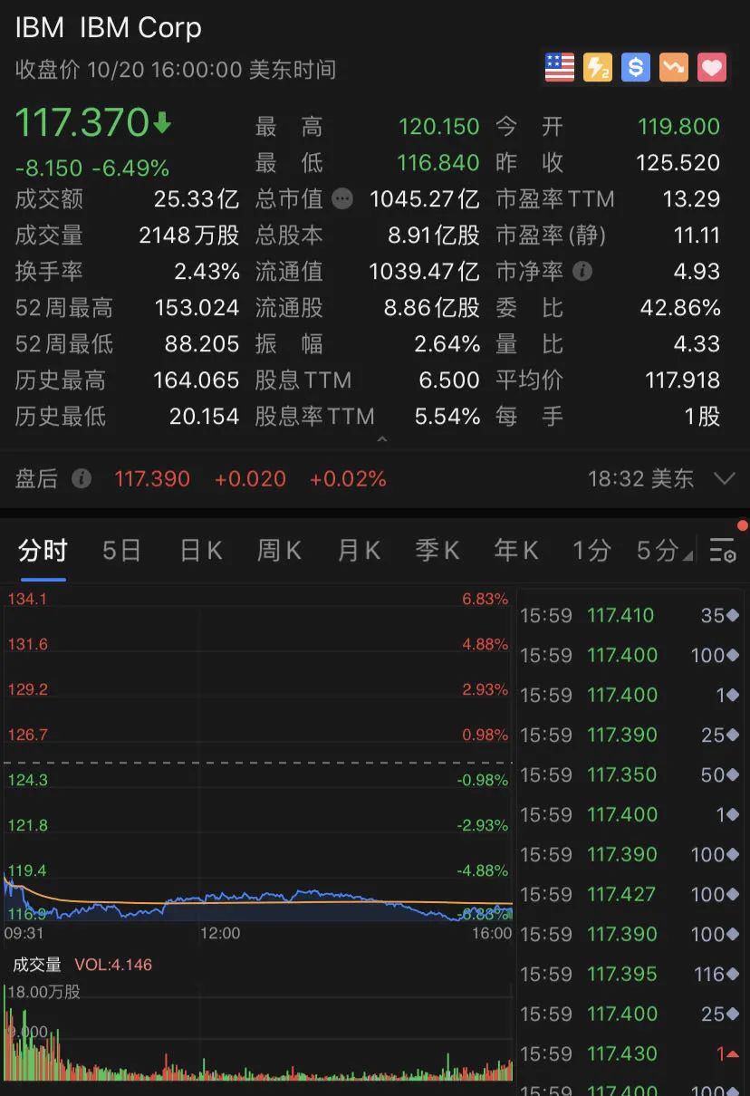Select the tick row priced 117.427
Image resolution: width=750 pixels, height=1096 pixels.
630,894
